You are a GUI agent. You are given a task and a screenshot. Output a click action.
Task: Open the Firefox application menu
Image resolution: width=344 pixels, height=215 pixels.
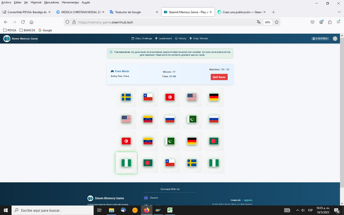click(x=338, y=22)
